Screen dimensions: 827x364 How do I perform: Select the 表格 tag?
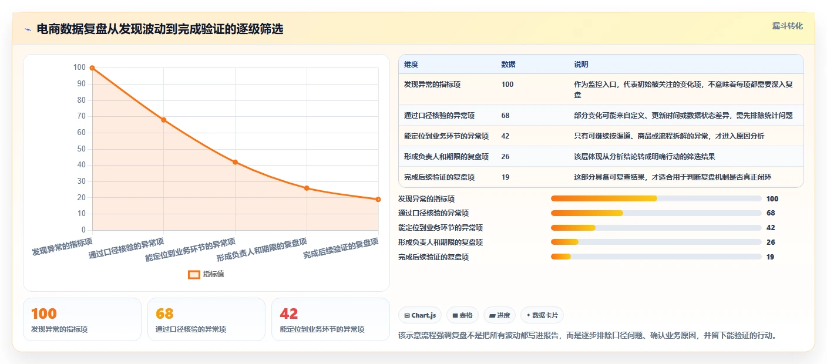[x=463, y=315]
